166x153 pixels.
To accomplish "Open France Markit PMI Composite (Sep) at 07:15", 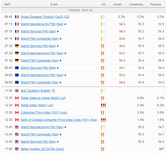I will [x=40, y=39].
